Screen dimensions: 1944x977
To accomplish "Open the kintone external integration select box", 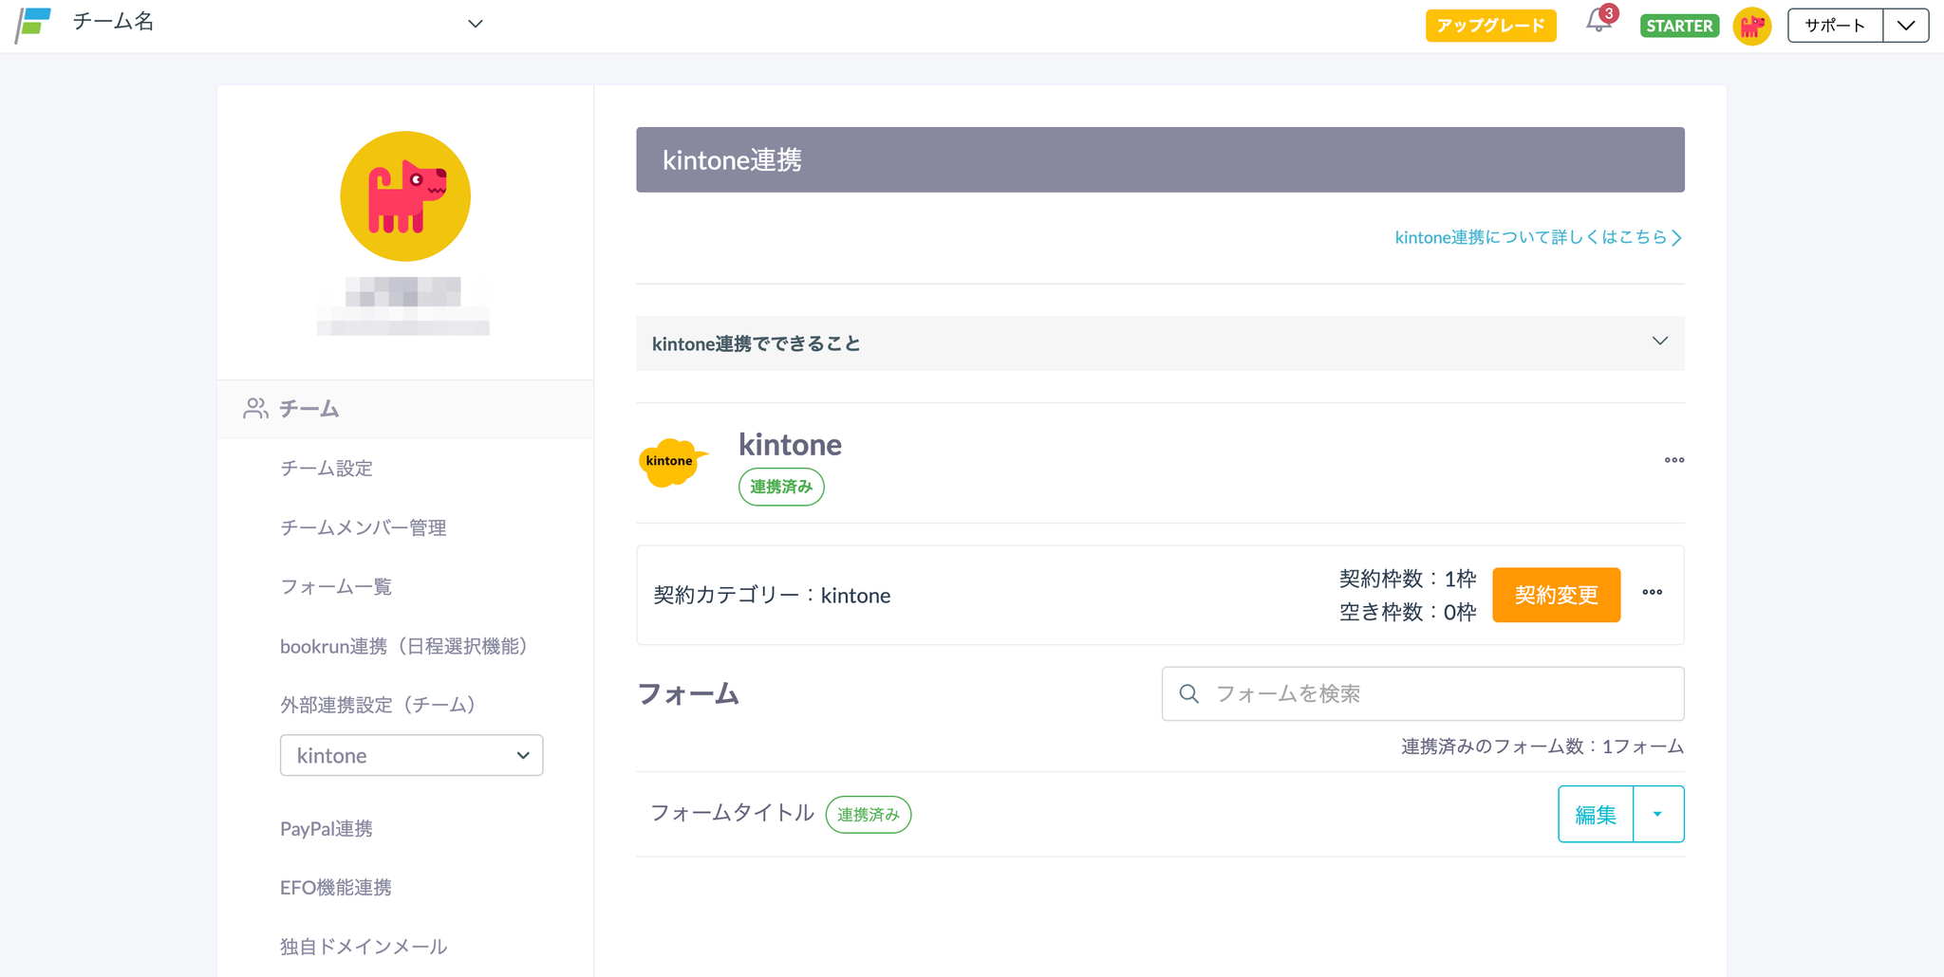I will coord(411,756).
